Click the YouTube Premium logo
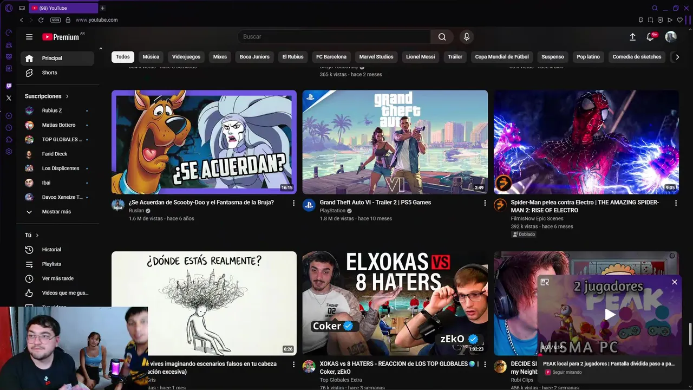The width and height of the screenshot is (693, 390). (x=61, y=37)
